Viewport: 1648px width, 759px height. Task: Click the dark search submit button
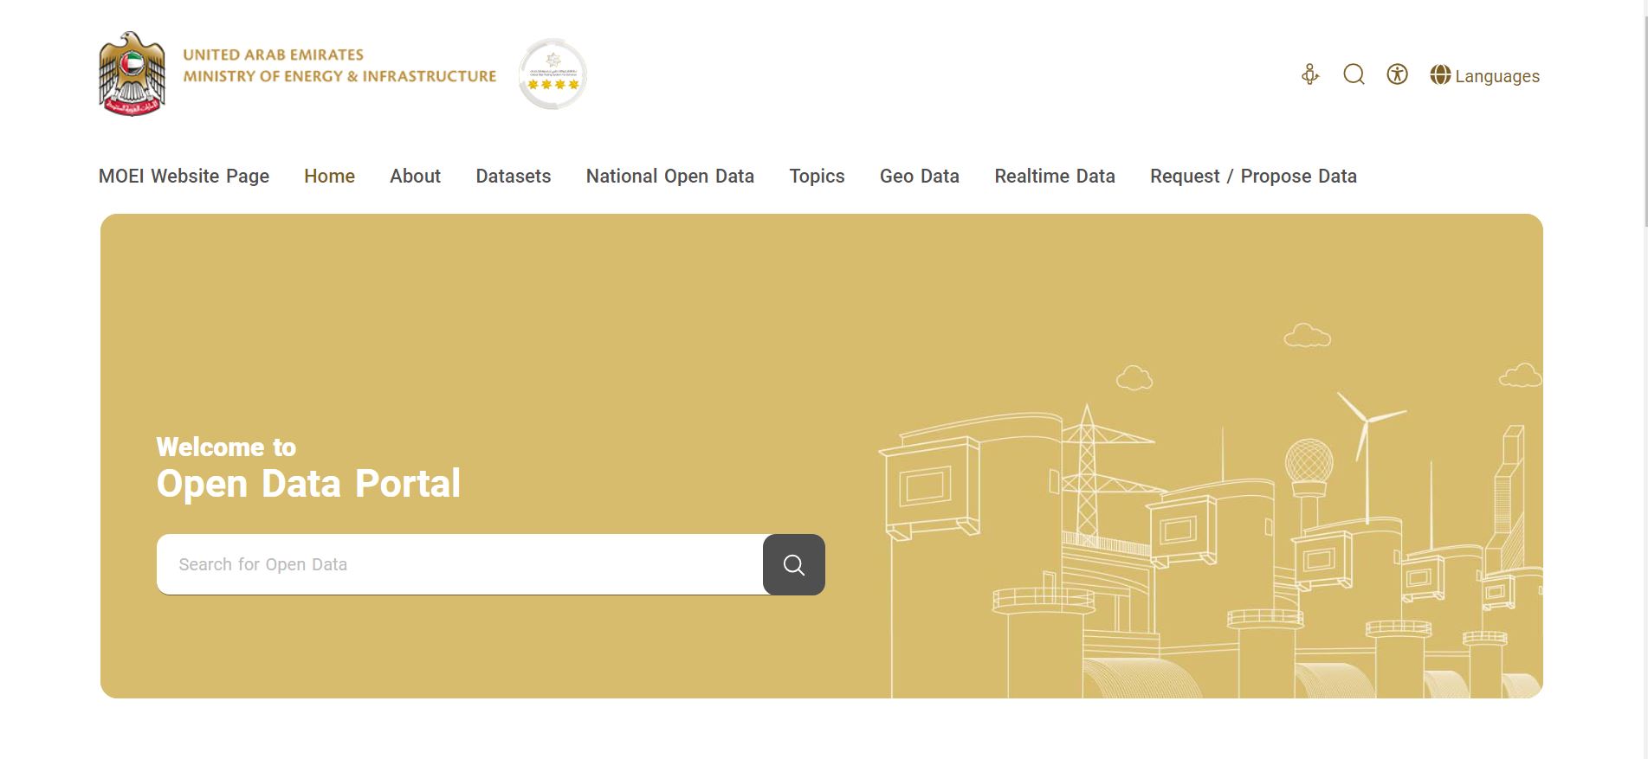coord(794,564)
